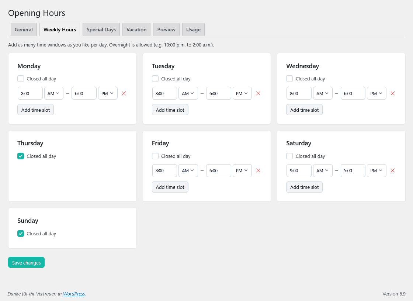Open Saturday's start AM dropdown
413x301 pixels.
coord(323,170)
